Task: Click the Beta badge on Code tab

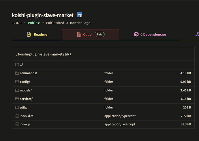Action: click(x=99, y=35)
